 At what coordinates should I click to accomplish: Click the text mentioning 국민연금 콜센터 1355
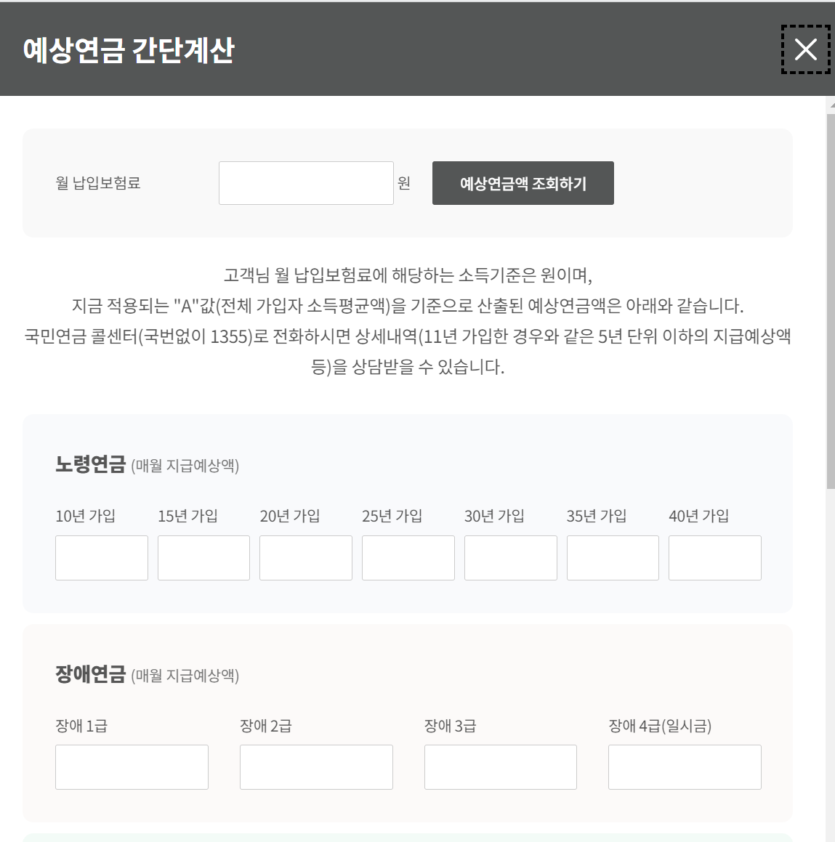tap(408, 352)
